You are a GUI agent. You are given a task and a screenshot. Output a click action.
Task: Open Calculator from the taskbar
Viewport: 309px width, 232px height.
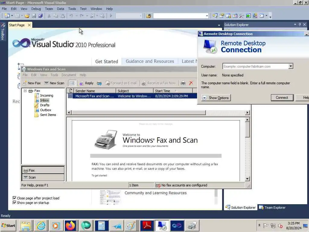pyautogui.click(x=101, y=225)
